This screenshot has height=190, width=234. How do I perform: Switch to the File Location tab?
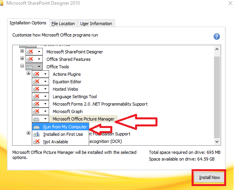tap(63, 24)
